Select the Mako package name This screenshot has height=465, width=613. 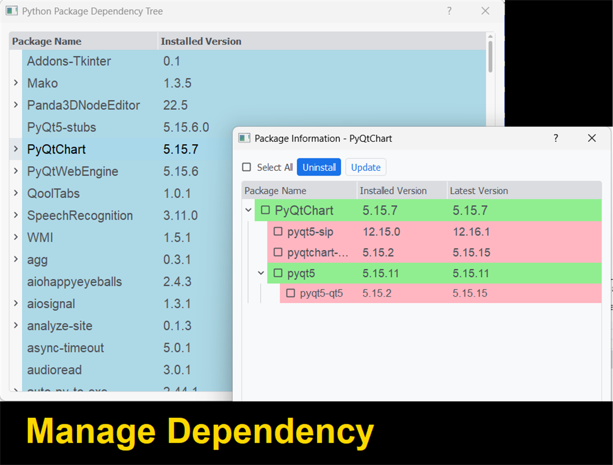[x=43, y=83]
